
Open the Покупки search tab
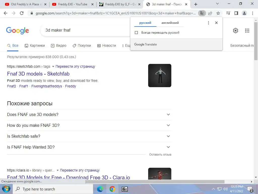tap(82, 45)
